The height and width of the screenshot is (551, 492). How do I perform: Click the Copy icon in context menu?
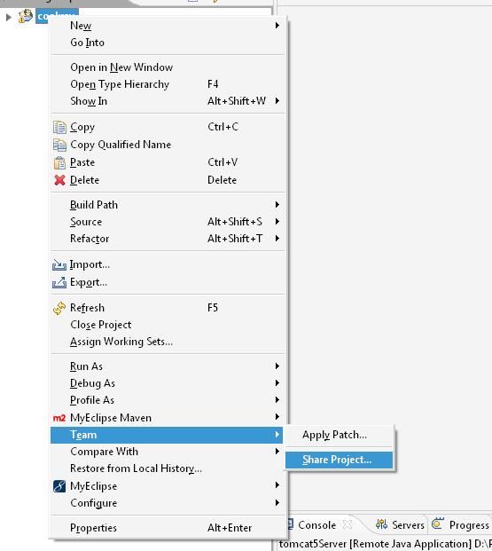pyautogui.click(x=59, y=127)
